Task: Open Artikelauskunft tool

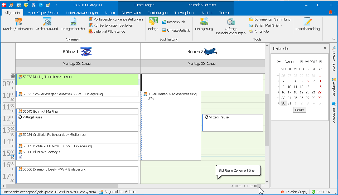Action: pyautogui.click(x=47, y=24)
